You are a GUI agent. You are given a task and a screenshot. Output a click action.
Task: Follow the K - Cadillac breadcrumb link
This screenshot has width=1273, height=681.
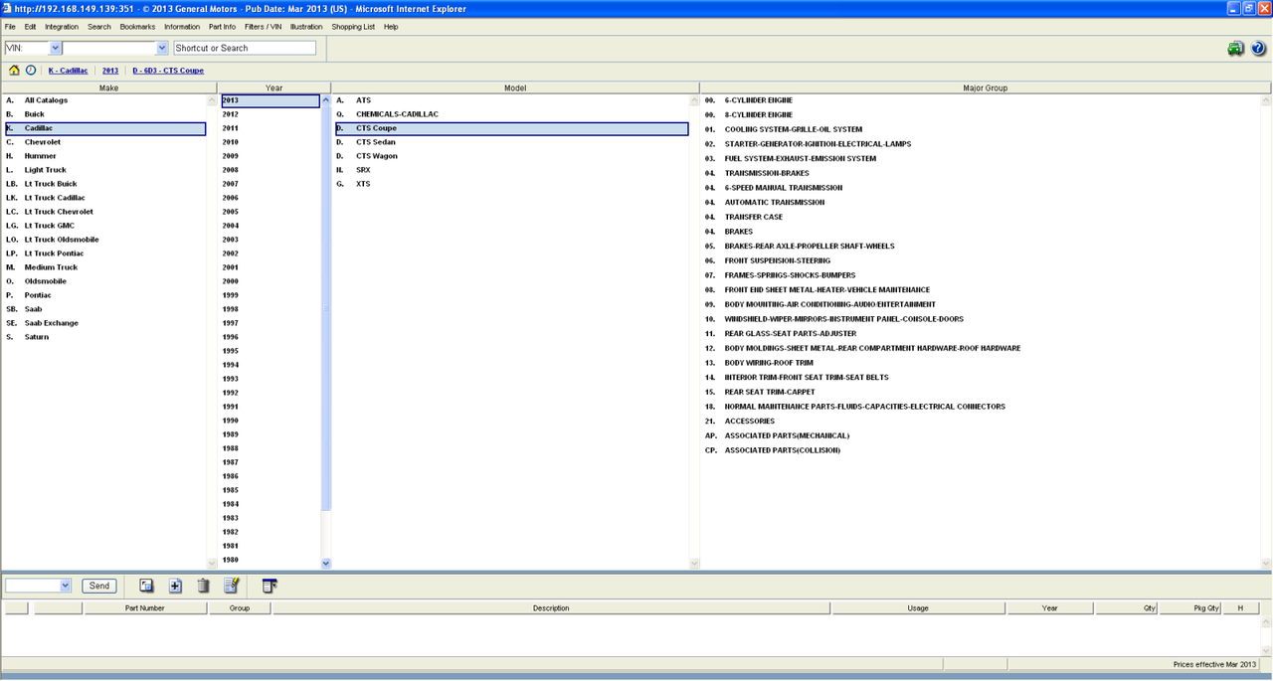coord(68,71)
